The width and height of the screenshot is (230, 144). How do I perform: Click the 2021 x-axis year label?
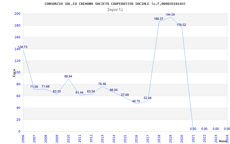point(193,139)
